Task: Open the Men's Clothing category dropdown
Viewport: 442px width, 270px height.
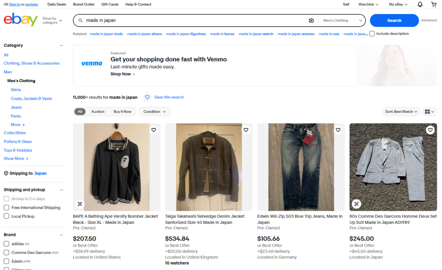Action: pos(342,20)
